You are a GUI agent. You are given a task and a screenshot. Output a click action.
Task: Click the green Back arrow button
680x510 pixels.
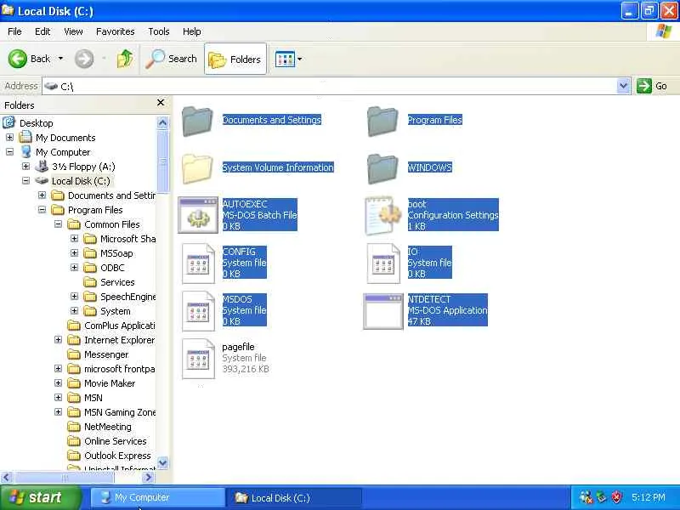tap(18, 59)
